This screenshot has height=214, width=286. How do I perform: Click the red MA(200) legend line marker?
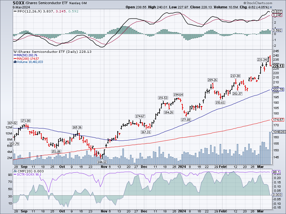click(x=14, y=59)
